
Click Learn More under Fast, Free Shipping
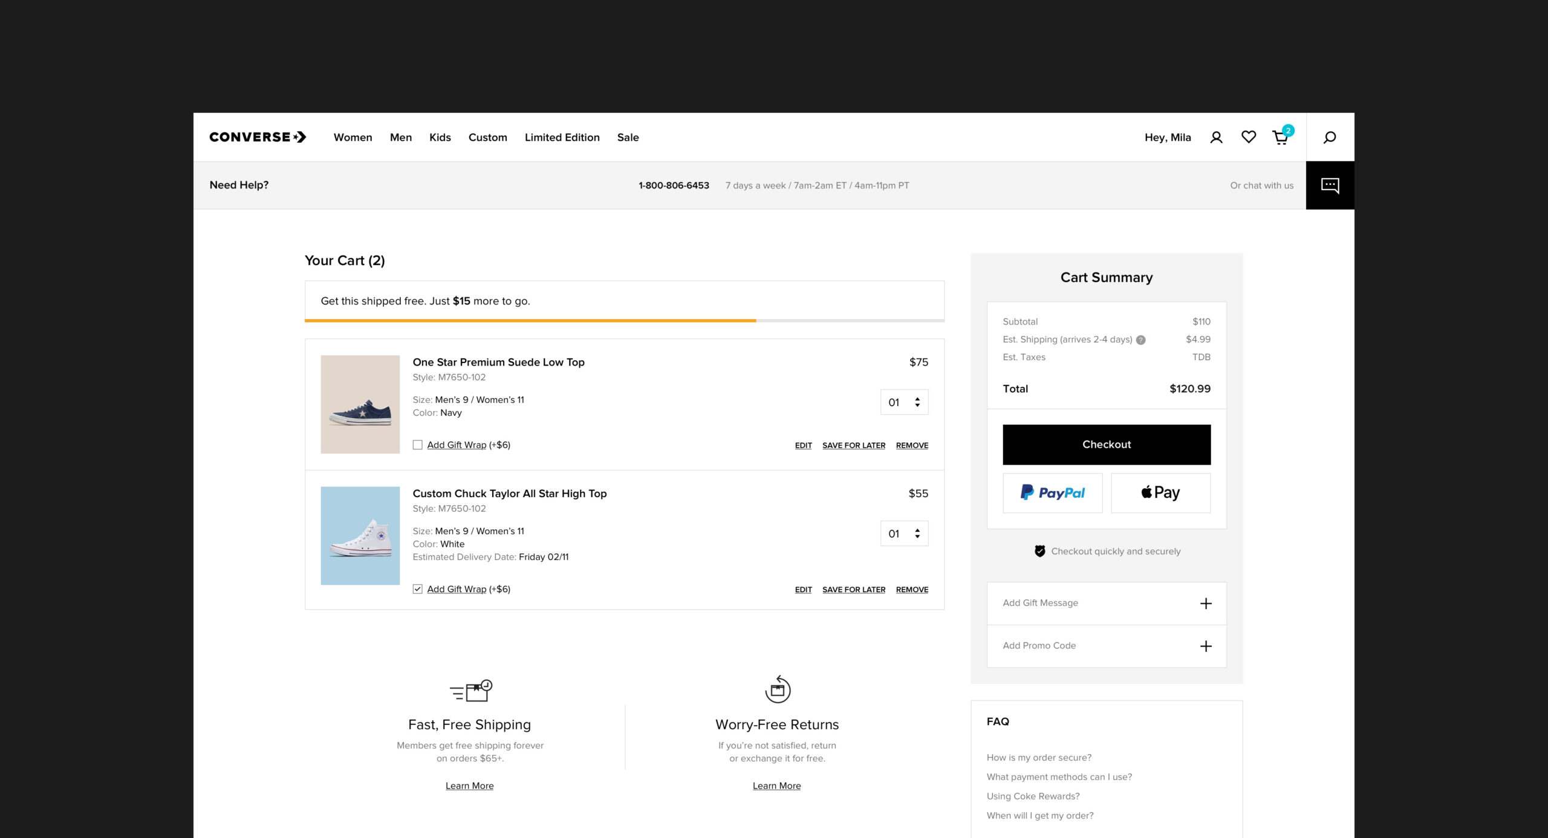(470, 785)
